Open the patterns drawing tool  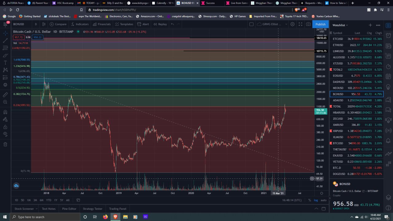point(5,70)
